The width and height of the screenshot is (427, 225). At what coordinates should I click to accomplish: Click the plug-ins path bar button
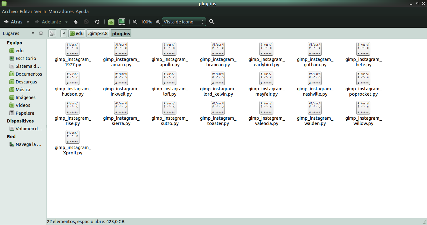121,33
